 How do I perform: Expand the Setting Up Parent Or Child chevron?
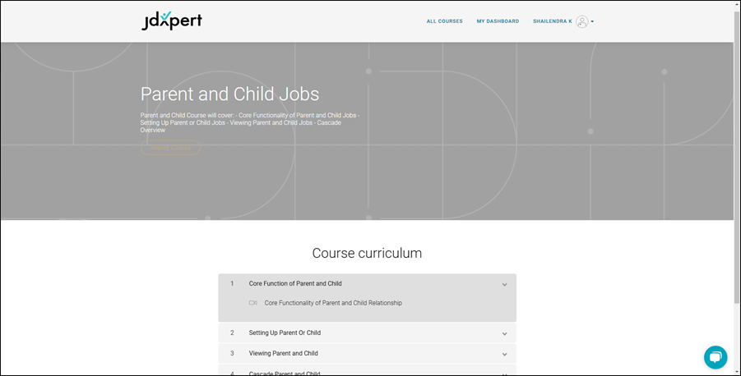[x=504, y=333]
